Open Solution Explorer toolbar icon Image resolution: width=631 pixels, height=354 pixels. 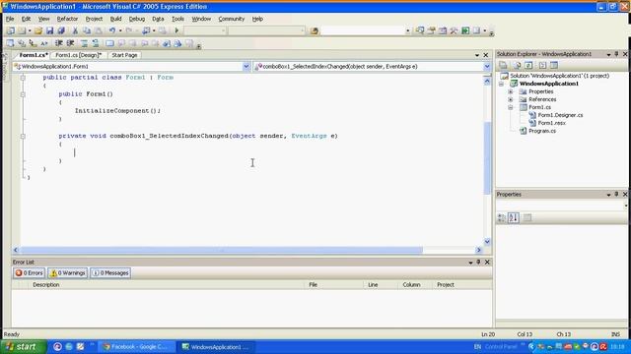[420, 30]
